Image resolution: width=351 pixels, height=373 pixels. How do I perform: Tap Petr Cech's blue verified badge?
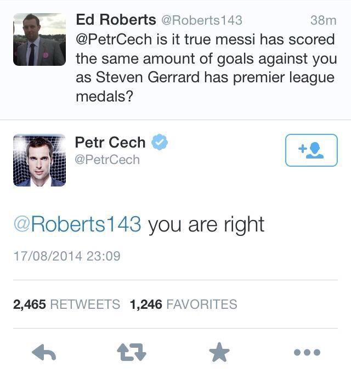(x=159, y=143)
